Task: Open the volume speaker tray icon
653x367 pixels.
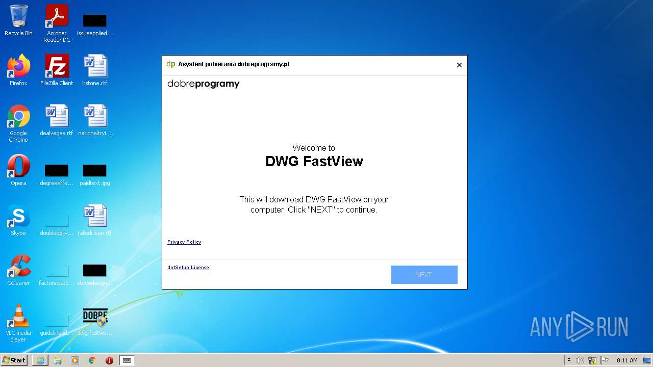Action: pos(580,360)
